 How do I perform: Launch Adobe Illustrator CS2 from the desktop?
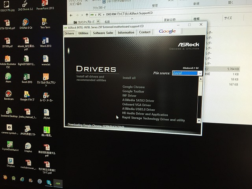pos(7,58)
